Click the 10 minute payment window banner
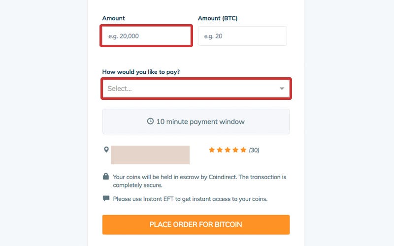This screenshot has width=394, height=246. (196, 122)
